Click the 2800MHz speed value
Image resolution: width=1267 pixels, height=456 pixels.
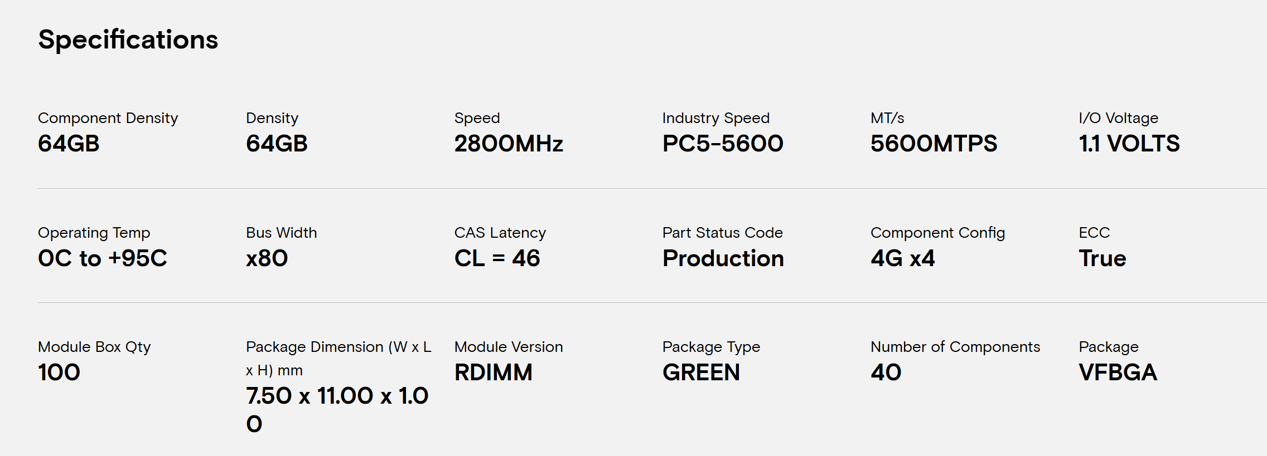click(508, 144)
